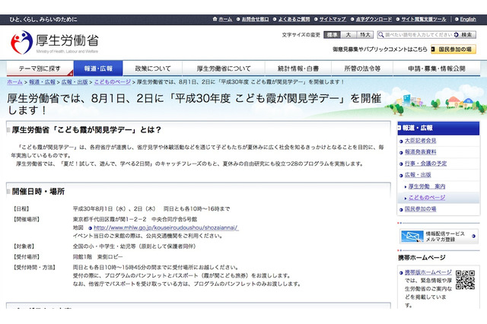Click the QR code image
487x324 pixels.
coord(465,280)
